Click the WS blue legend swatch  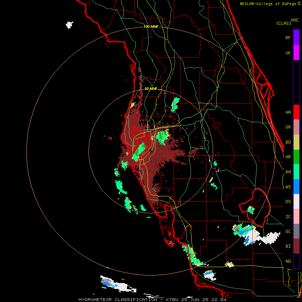[296, 187]
